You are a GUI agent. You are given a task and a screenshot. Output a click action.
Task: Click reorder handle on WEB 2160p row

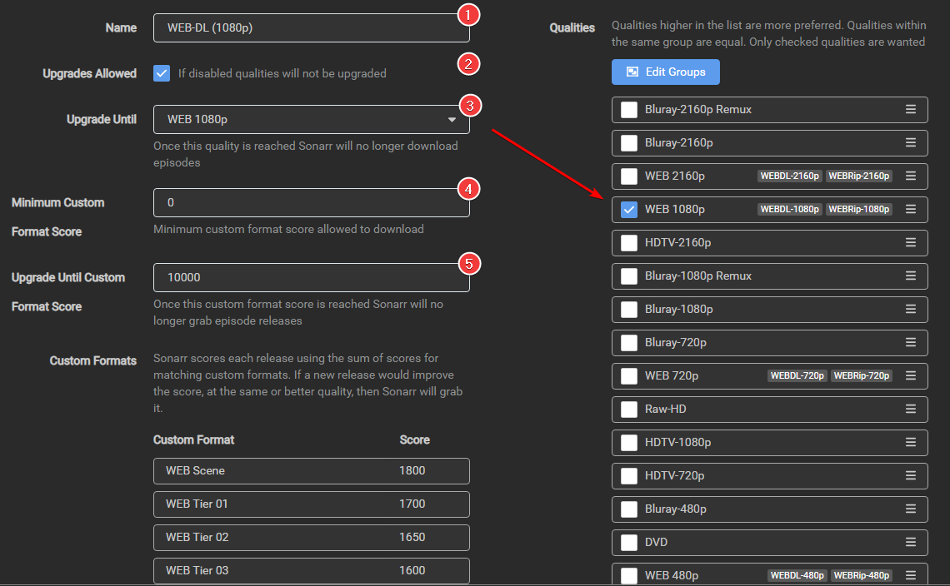(911, 176)
